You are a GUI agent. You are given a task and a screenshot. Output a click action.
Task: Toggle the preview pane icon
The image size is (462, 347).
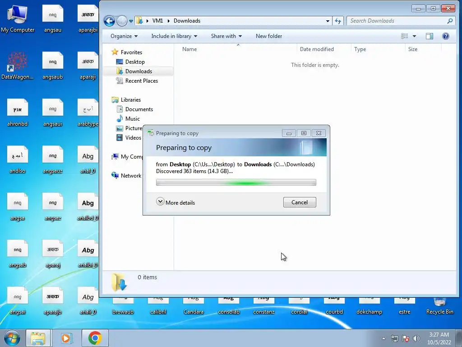click(x=430, y=36)
